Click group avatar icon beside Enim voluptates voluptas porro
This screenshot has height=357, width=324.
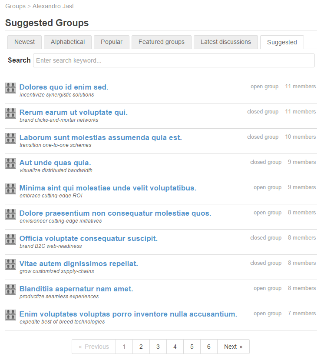coord(11,315)
